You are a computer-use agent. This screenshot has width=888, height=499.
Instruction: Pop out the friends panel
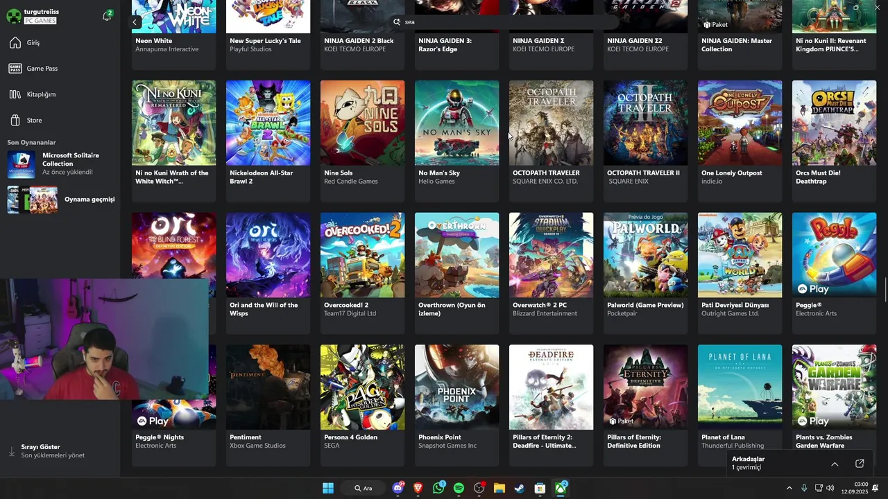(860, 464)
